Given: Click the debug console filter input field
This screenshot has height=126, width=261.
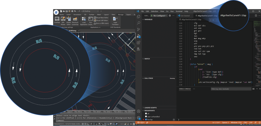Looking at the screenshot, I should (231, 89).
